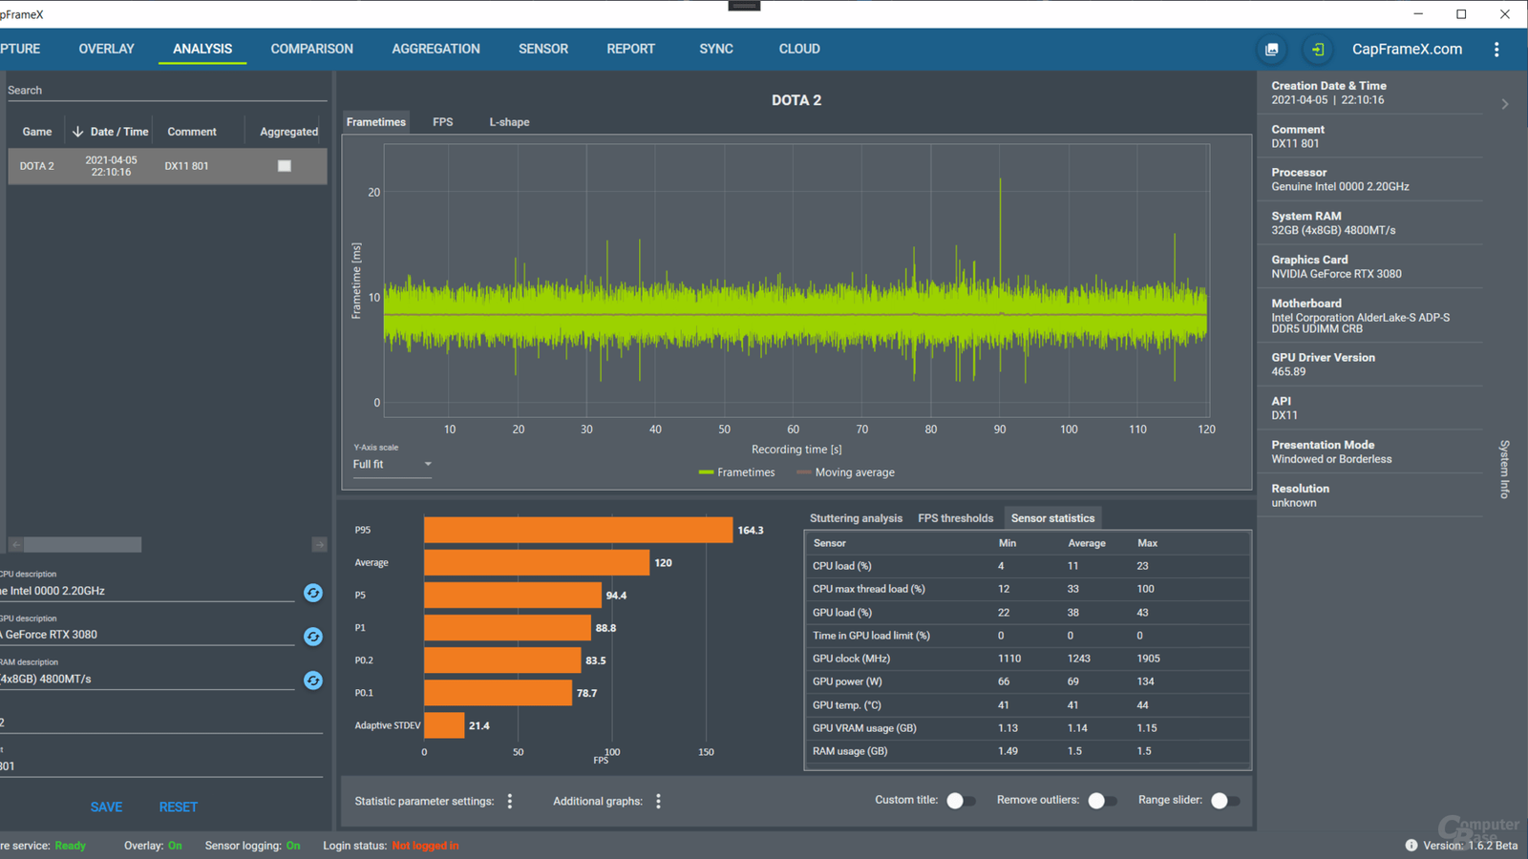Viewport: 1528px width, 859px height.
Task: Refresh the GPU description field
Action: click(x=313, y=637)
